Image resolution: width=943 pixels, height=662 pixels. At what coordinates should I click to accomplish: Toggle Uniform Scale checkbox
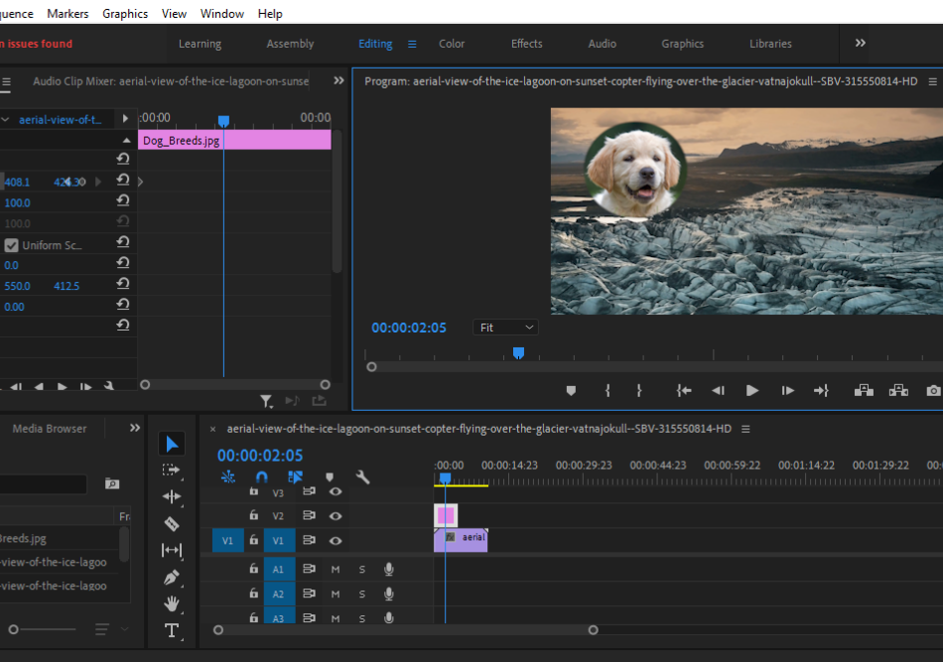[12, 245]
